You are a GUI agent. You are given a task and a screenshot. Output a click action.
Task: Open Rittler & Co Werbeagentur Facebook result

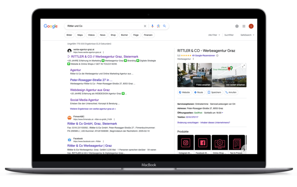[89, 146]
